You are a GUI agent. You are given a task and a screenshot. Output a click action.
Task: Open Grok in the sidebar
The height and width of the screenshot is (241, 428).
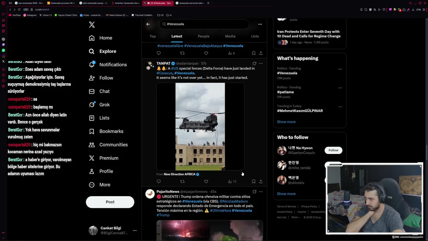pyautogui.click(x=99, y=104)
